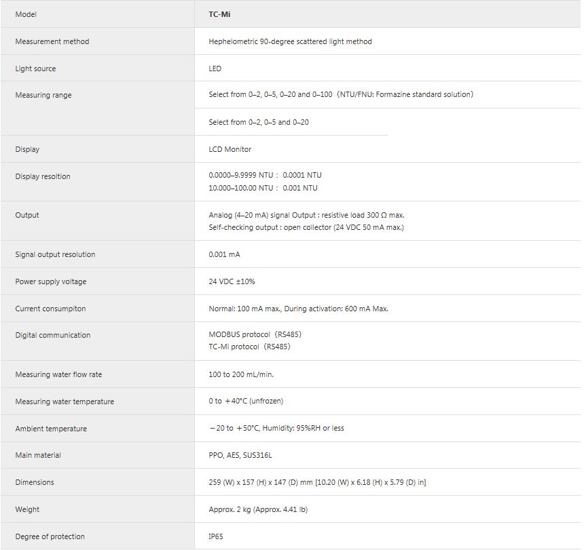
Task: Click the Current consumpiton row label
Action: 50,309
